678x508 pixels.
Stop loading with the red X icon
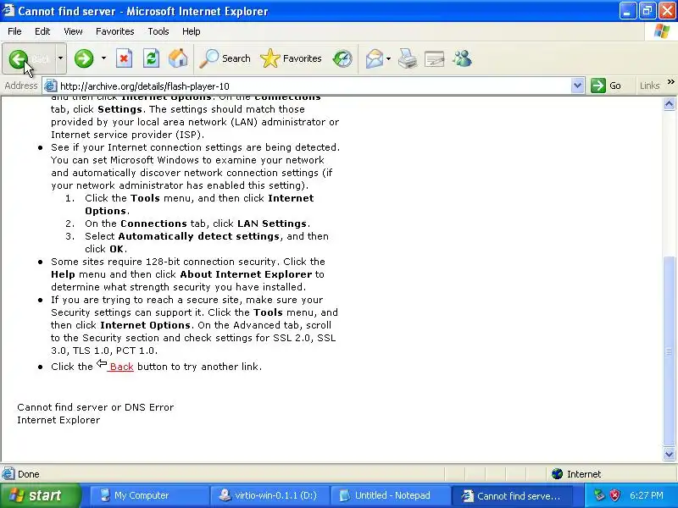(124, 58)
